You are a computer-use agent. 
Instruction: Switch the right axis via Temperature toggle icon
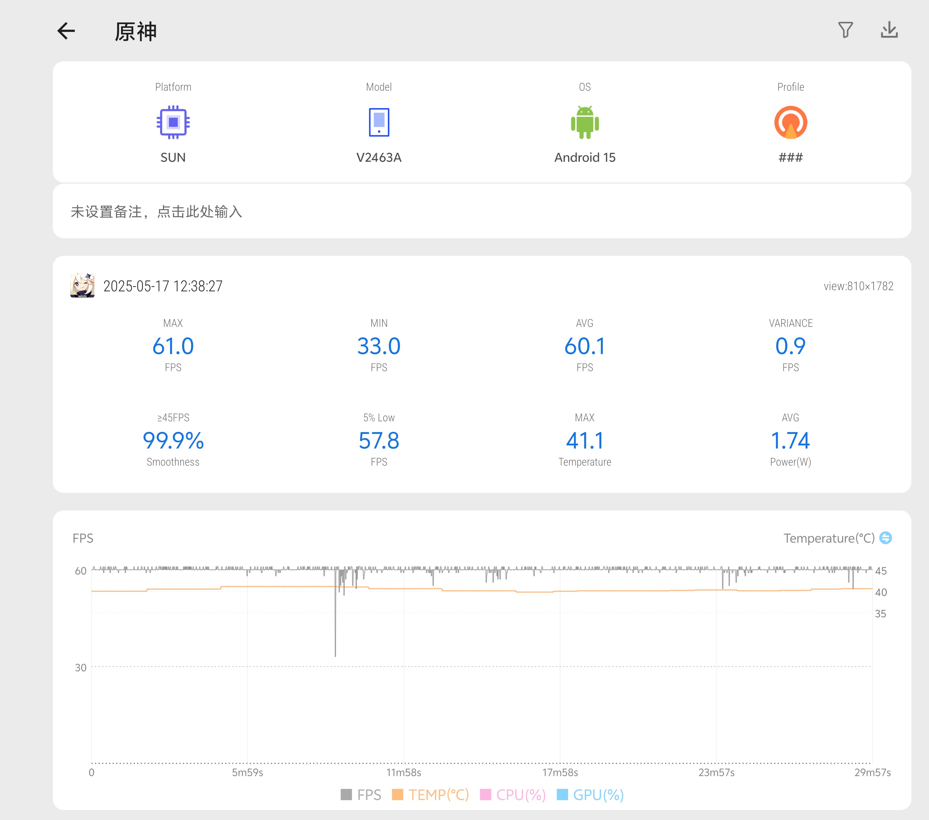tap(885, 538)
